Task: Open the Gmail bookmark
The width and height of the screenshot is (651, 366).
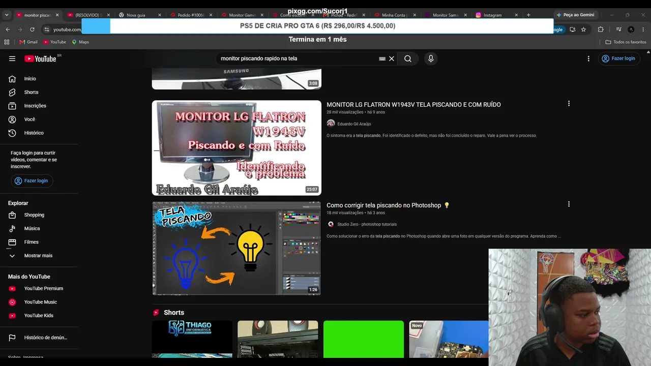Action: 28,42
